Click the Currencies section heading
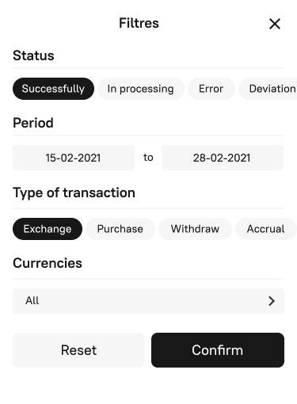Viewport: 297px width, 404px height. [x=48, y=263]
